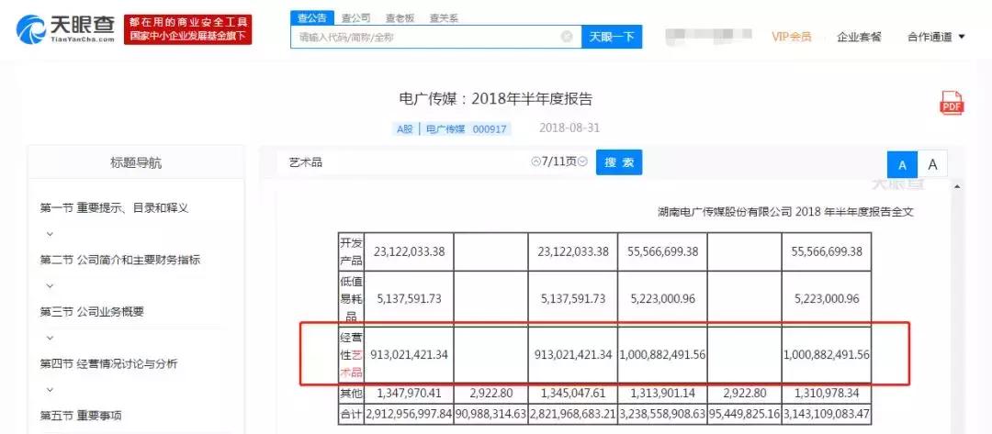Click total value 2,912,956,997.84

point(410,414)
